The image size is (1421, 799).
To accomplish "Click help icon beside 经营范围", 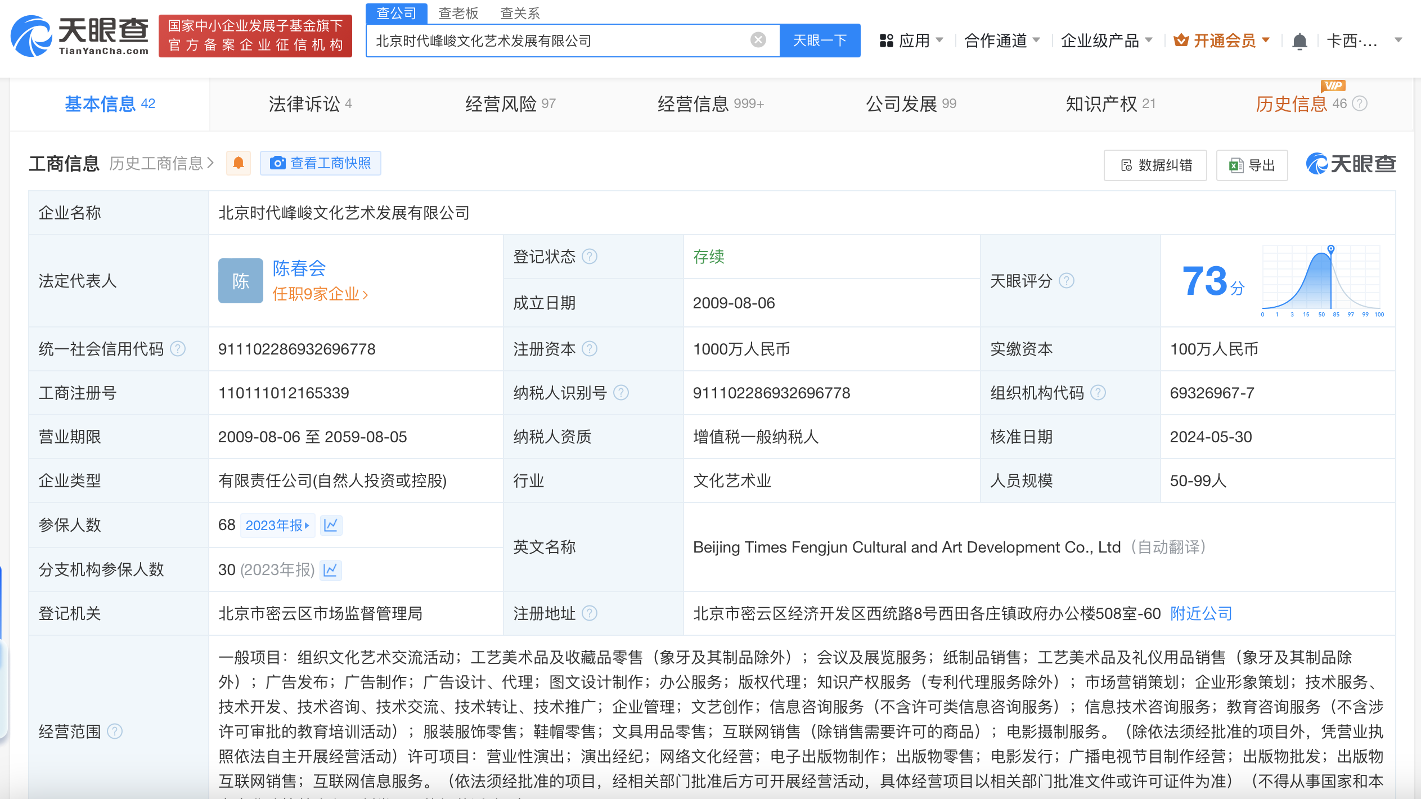I will pos(115,731).
